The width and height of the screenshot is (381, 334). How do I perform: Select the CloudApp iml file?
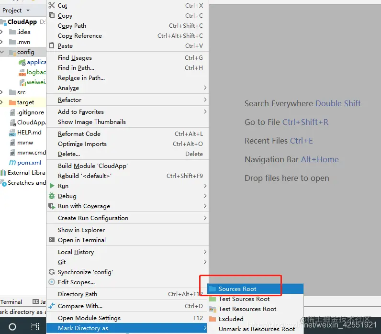[31, 122]
